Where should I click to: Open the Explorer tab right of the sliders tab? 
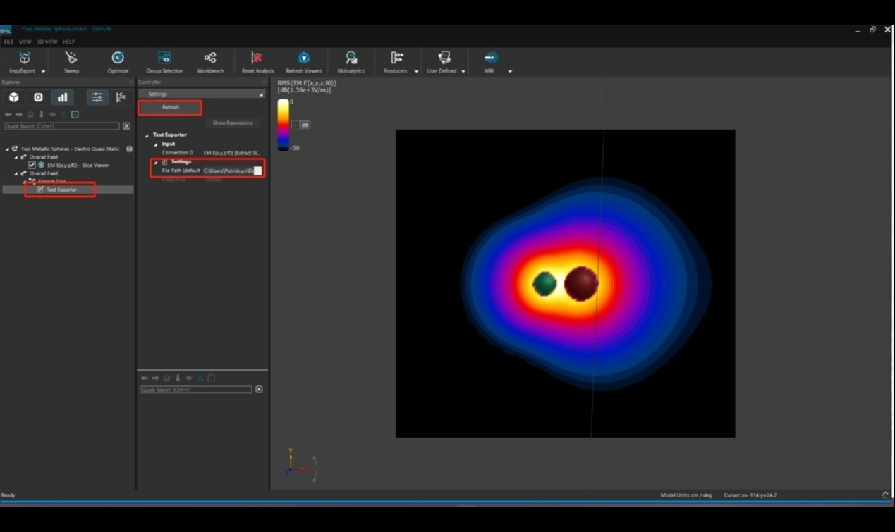pos(121,97)
